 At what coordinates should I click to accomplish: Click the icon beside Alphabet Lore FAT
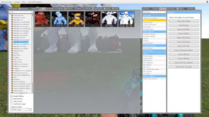[x=12, y=38]
